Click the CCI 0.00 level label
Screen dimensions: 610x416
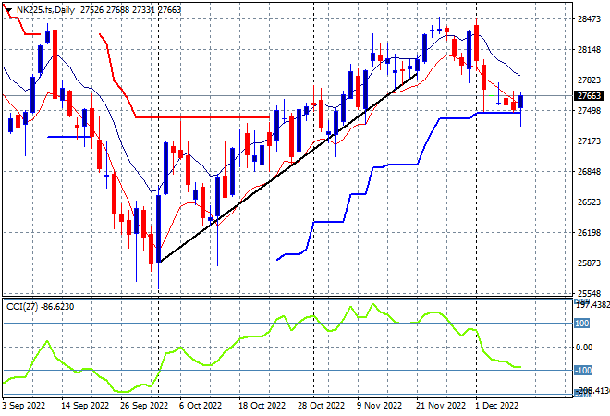click(584, 347)
